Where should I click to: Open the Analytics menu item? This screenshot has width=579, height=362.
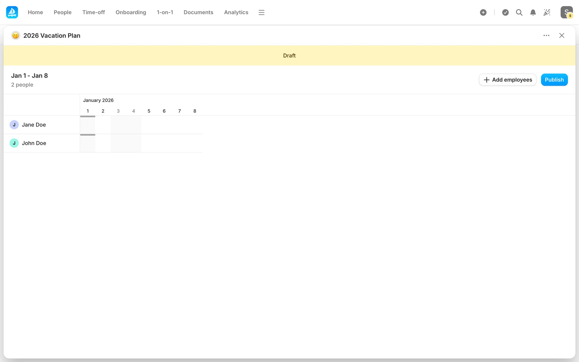point(236,12)
